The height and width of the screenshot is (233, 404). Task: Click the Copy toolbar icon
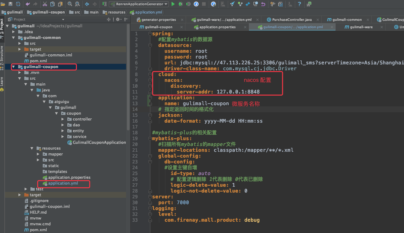pyautogui.click(x=52, y=4)
